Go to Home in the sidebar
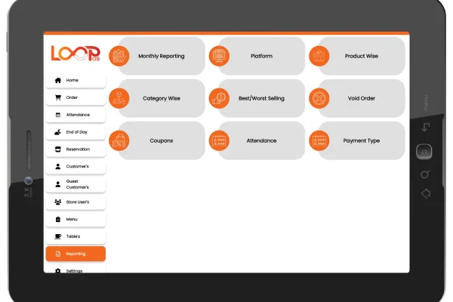453x302 pixels. click(x=75, y=80)
